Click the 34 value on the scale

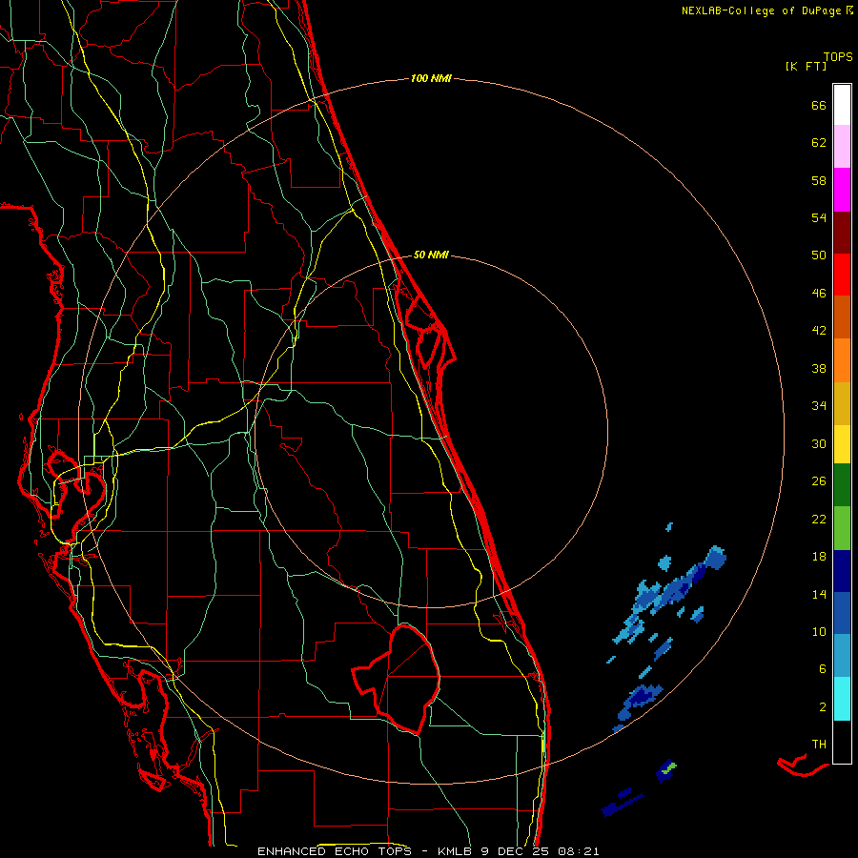[819, 405]
